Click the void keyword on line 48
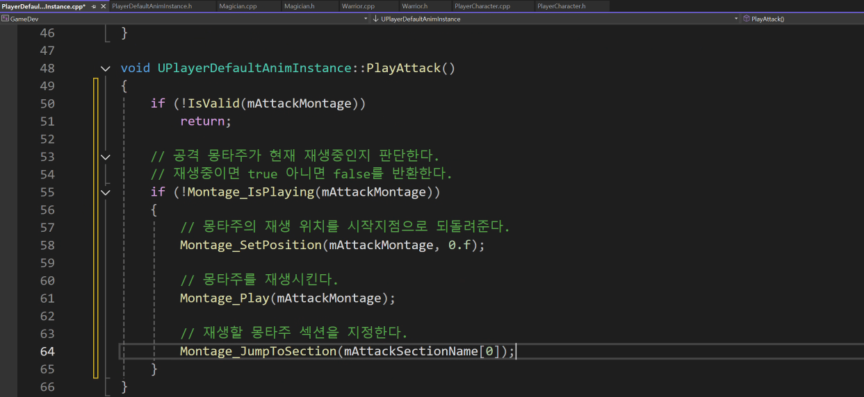Image resolution: width=864 pixels, height=397 pixels. click(x=136, y=68)
